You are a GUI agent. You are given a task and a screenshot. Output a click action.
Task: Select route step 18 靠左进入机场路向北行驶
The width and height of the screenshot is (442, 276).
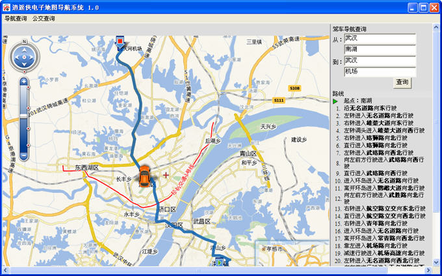376,246
